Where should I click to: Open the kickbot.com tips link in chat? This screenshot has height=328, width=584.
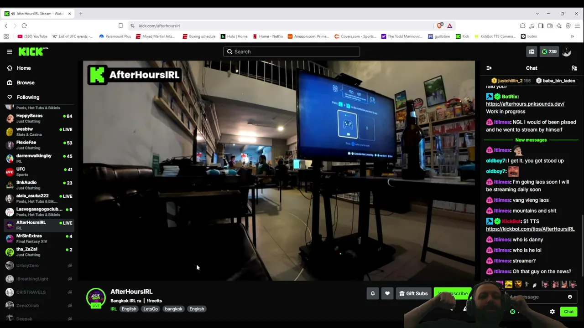(530, 229)
